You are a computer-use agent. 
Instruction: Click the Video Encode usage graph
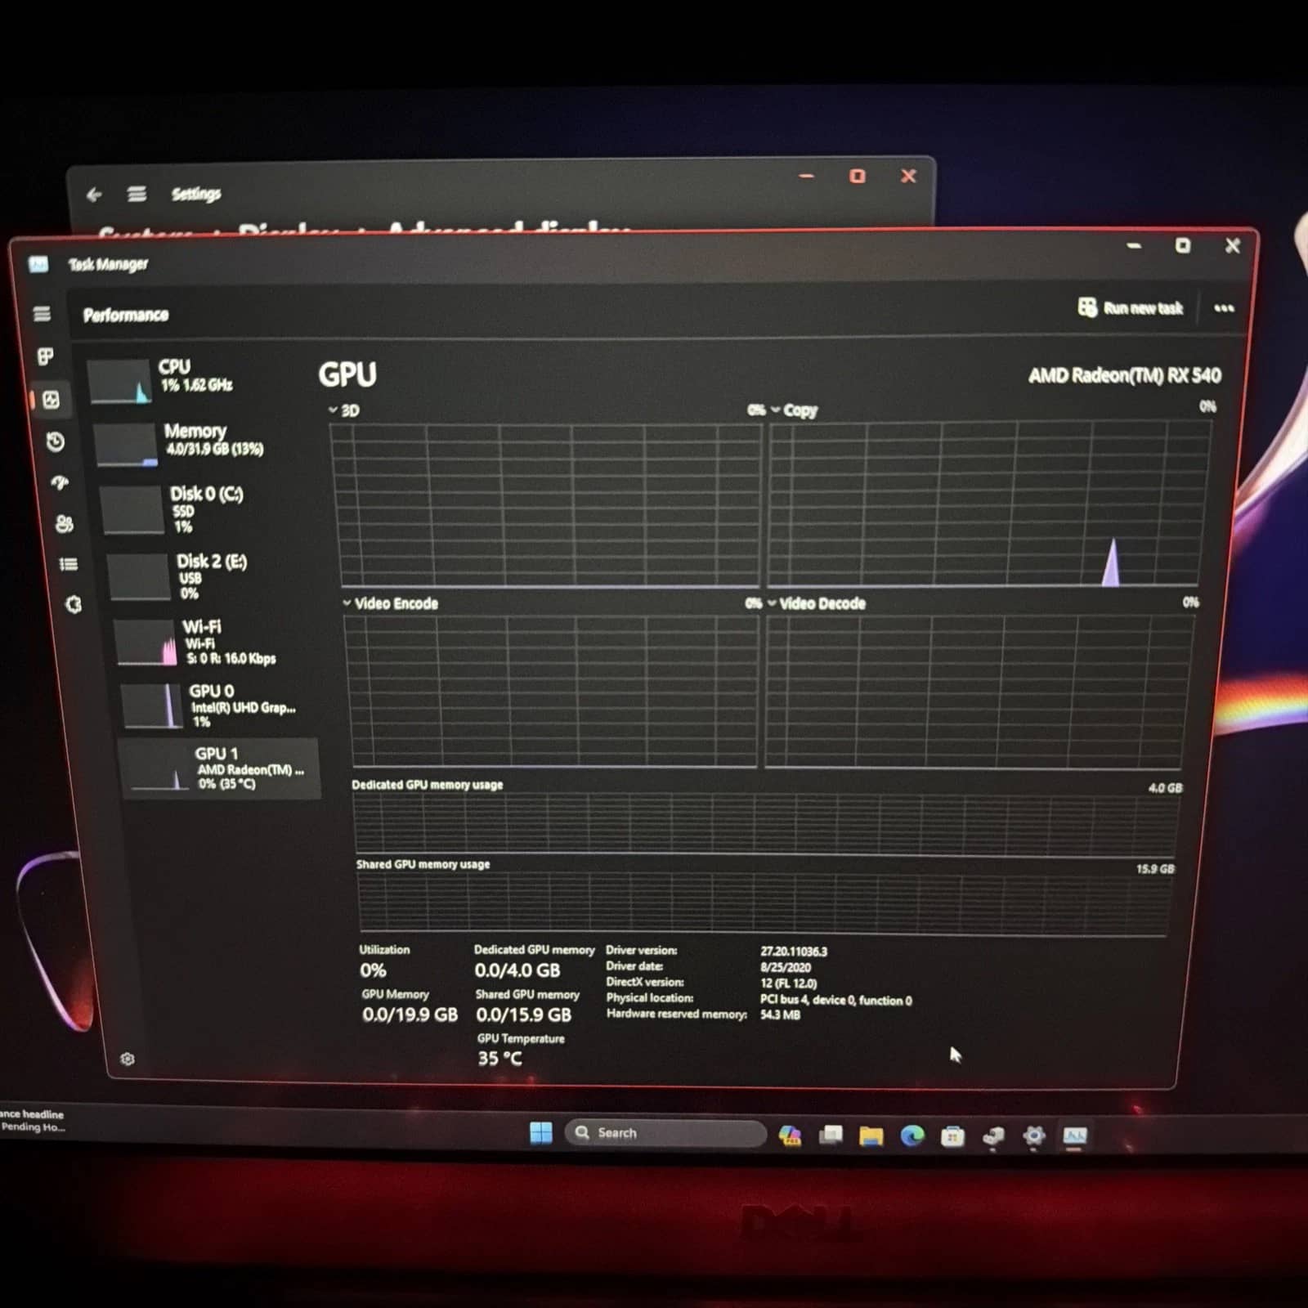tap(550, 691)
